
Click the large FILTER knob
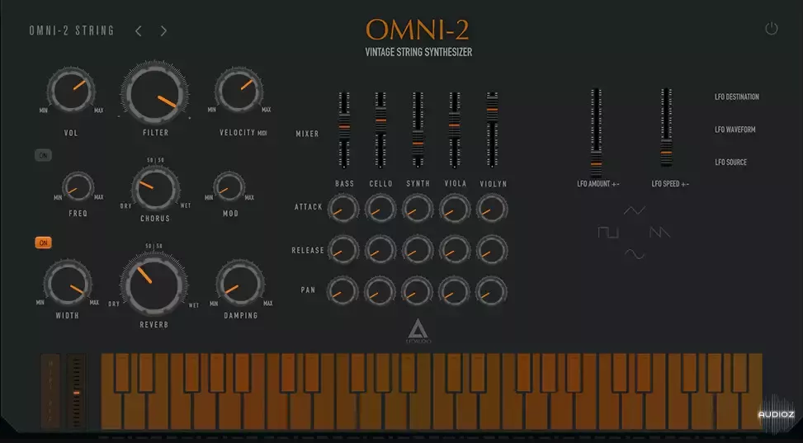[154, 93]
